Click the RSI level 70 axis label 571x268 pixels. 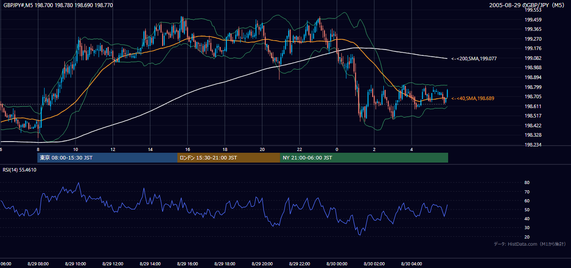point(527,192)
